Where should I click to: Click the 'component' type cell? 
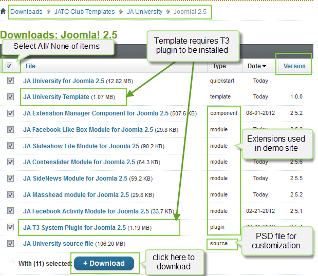pos(223,113)
